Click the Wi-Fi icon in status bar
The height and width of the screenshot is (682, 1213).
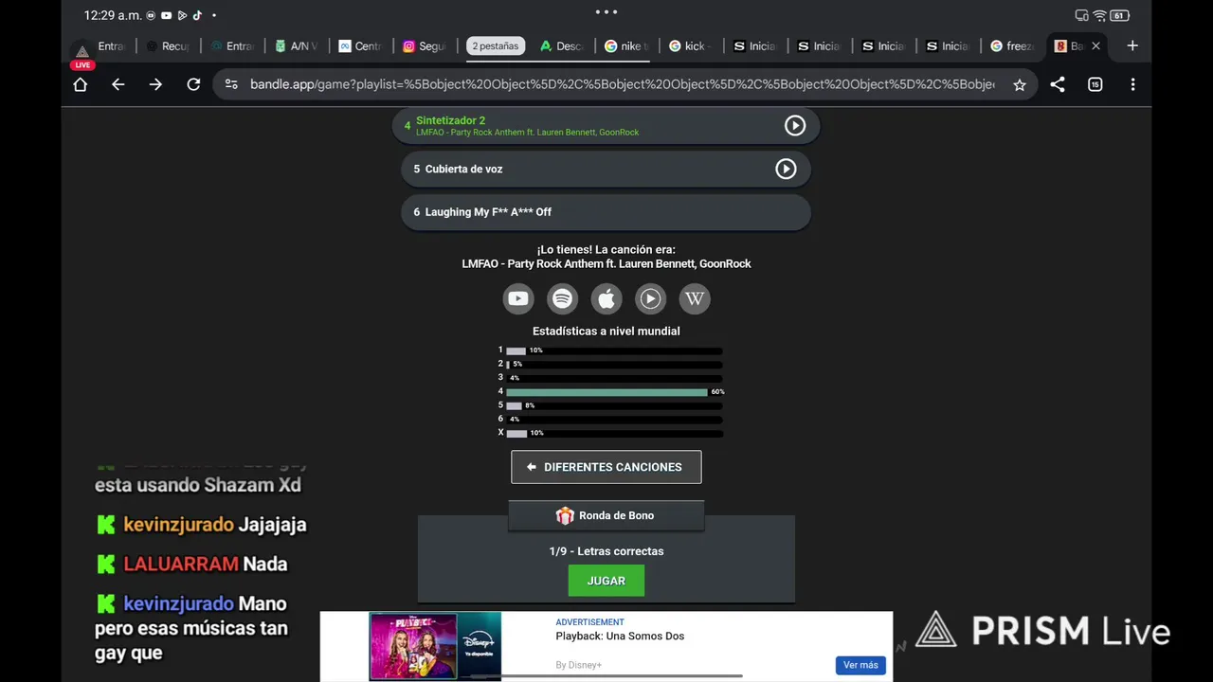(1099, 15)
